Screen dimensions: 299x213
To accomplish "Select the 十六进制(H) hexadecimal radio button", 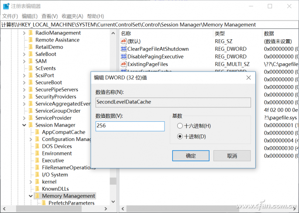I will click(180, 126).
